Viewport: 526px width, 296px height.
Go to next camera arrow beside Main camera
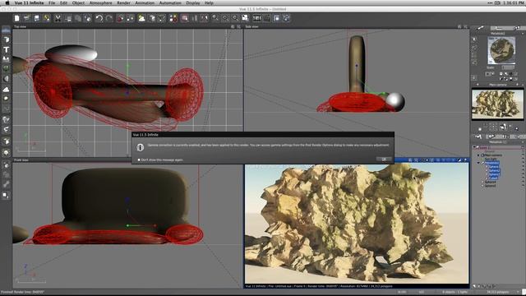click(x=518, y=85)
